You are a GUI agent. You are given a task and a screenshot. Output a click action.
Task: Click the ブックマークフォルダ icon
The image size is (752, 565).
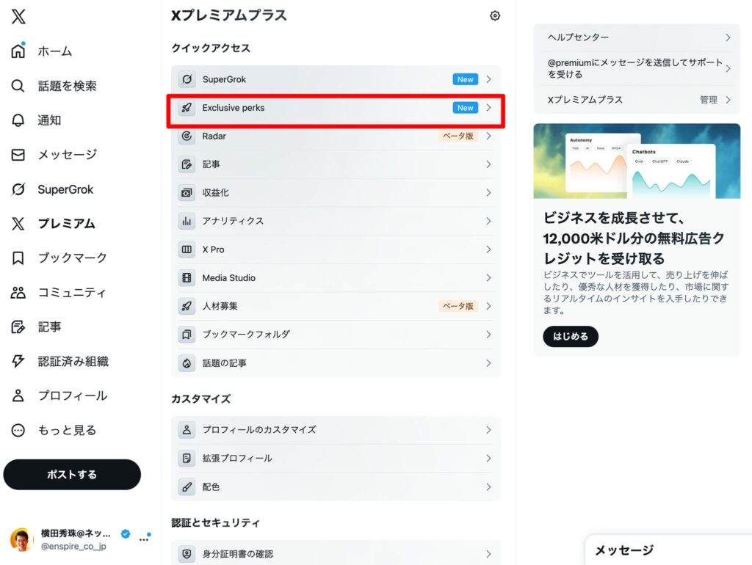click(187, 334)
